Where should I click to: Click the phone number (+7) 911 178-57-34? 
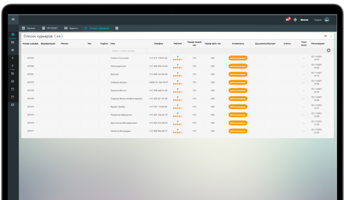click(x=158, y=58)
